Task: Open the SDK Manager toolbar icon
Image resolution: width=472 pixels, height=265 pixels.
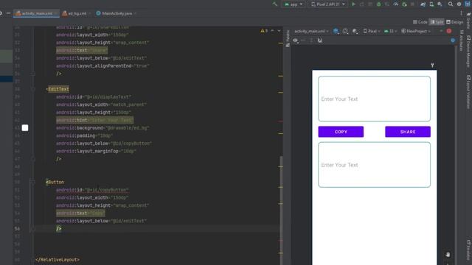Action: [440, 4]
